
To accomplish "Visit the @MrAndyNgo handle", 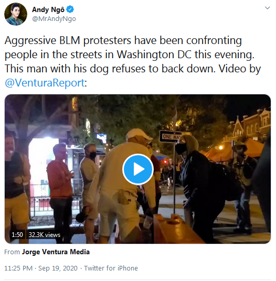I will coord(54,19).
